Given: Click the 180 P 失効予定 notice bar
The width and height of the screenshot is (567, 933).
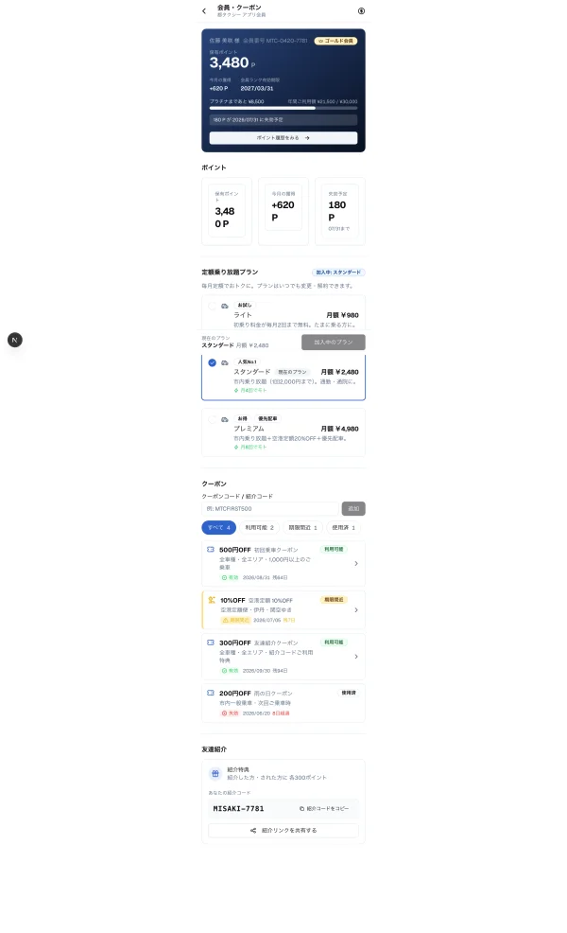Looking at the screenshot, I should [283, 119].
